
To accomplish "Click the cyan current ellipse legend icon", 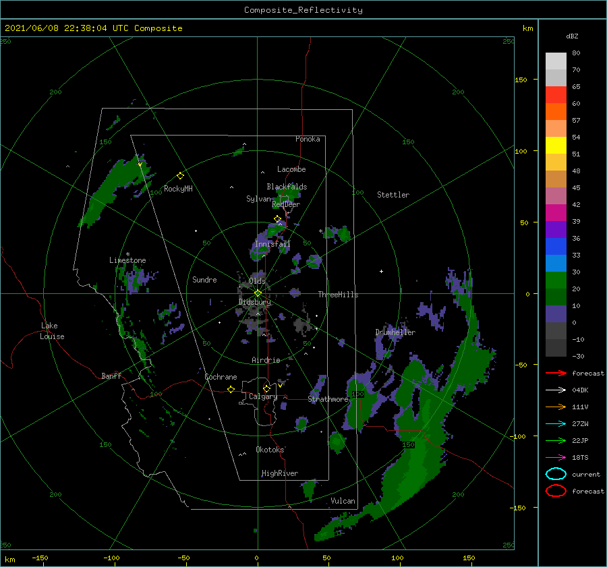I will (x=556, y=474).
